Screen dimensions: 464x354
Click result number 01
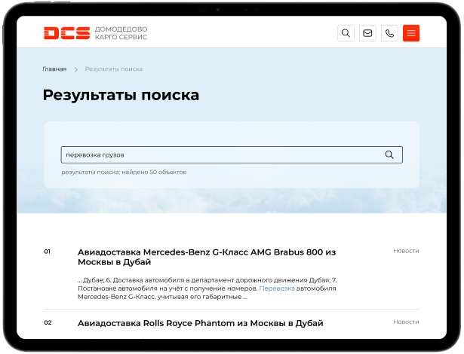point(48,252)
